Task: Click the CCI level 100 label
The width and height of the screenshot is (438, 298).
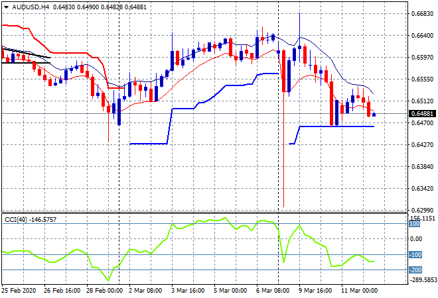Action: (x=415, y=224)
